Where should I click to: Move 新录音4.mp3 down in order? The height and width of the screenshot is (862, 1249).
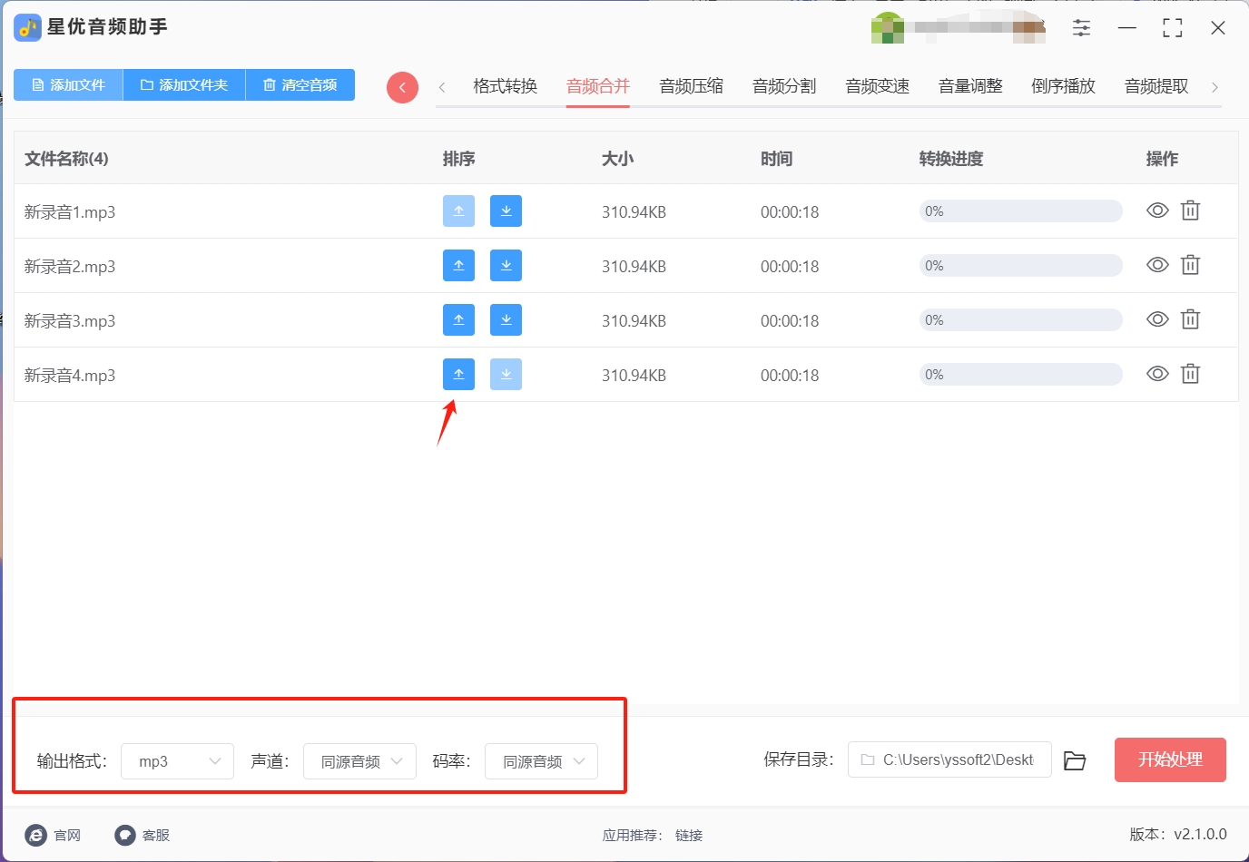point(506,374)
